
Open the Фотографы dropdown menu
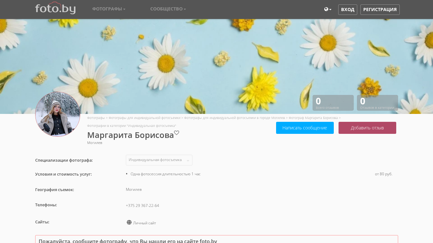(x=109, y=9)
